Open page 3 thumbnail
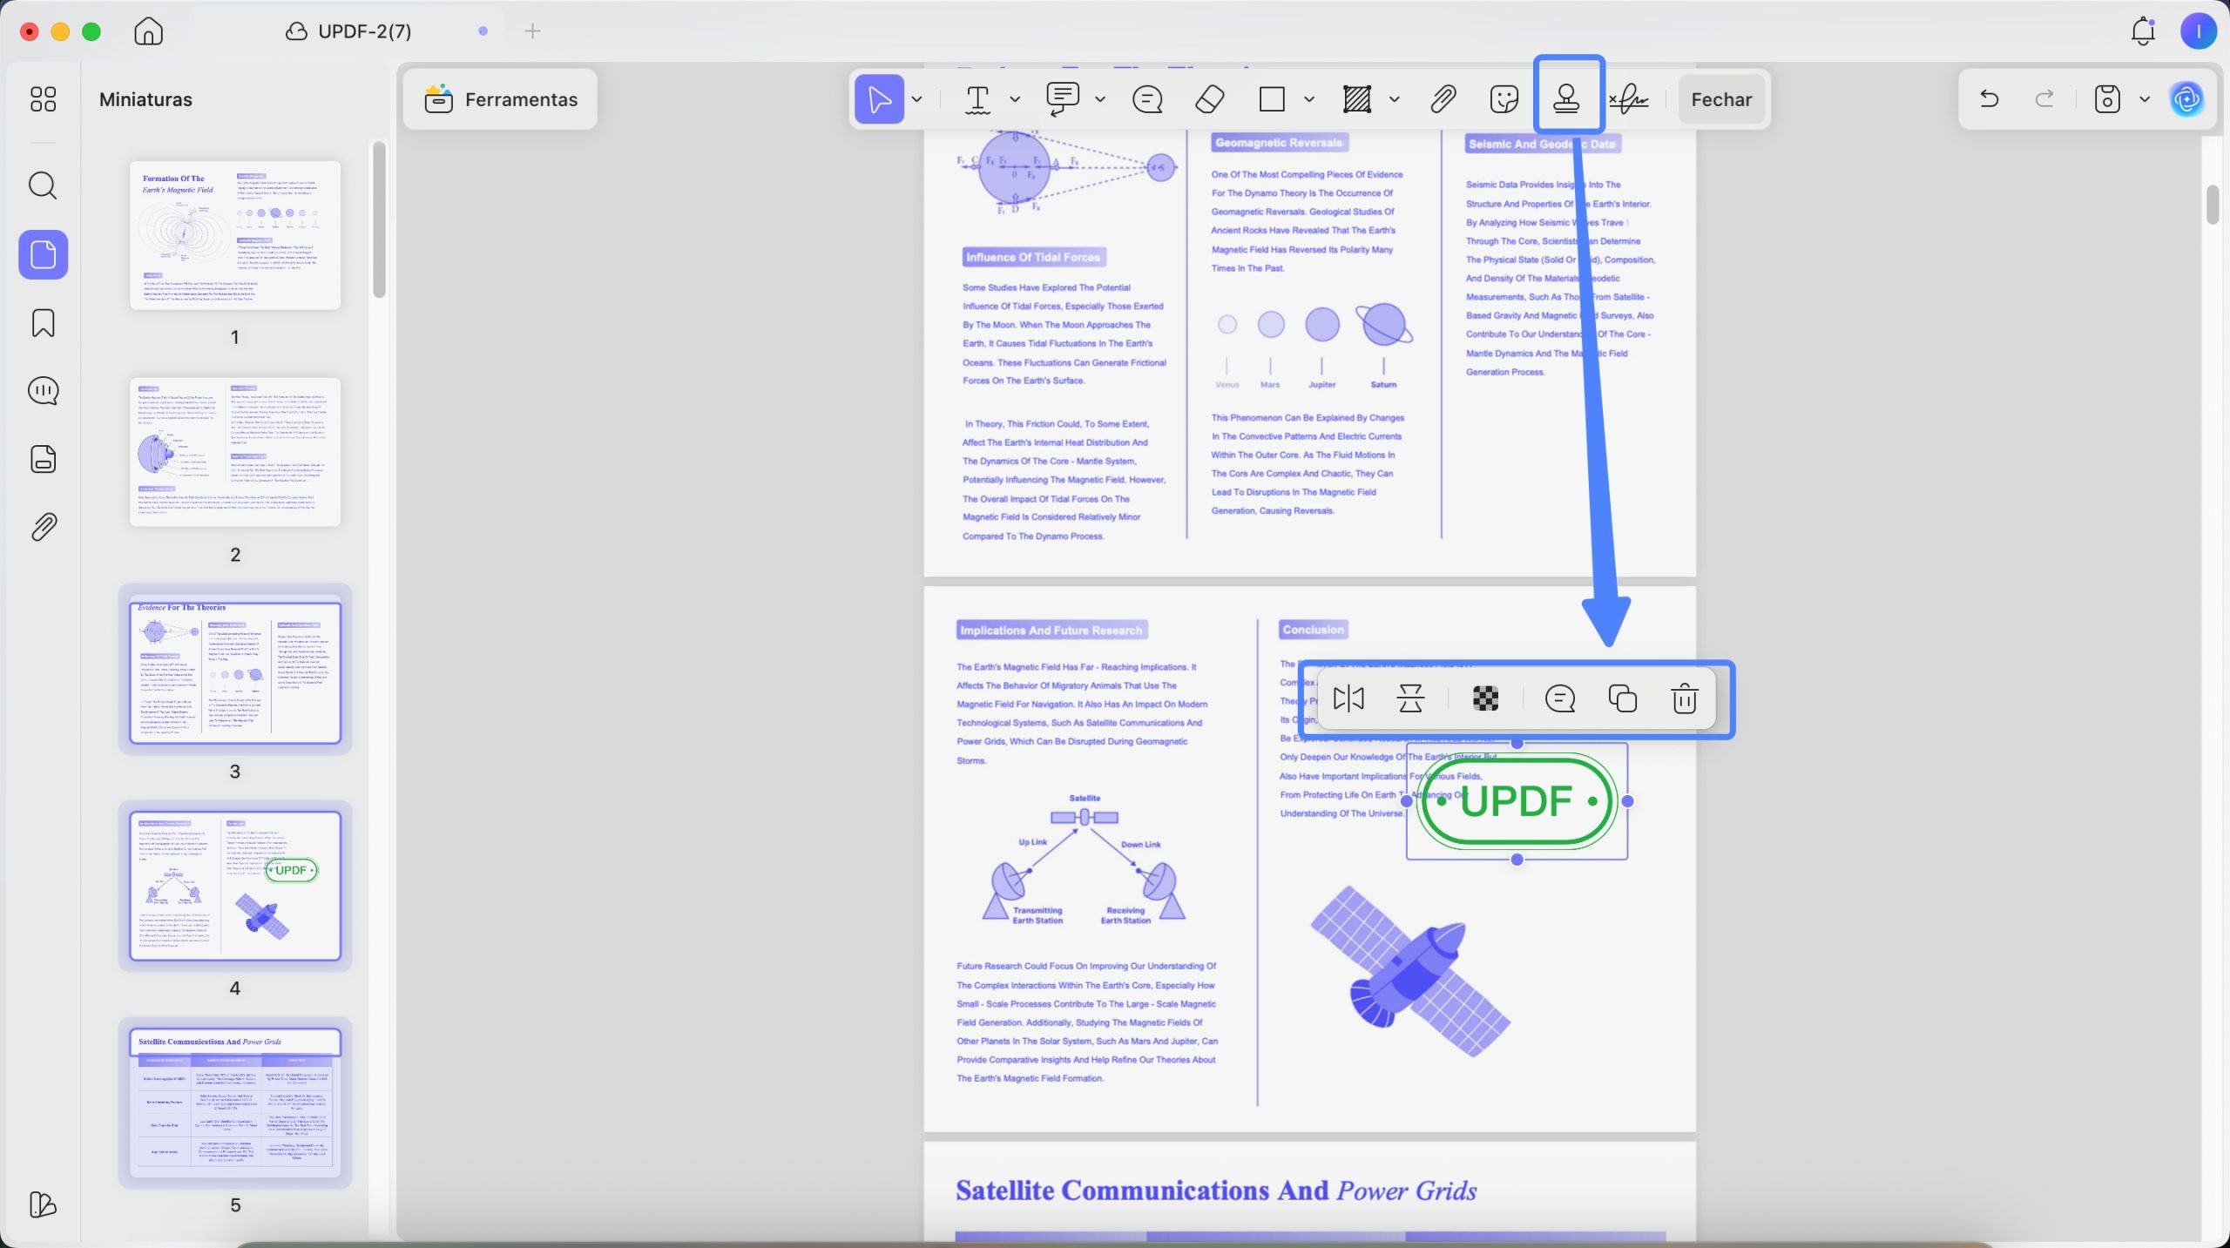The height and width of the screenshot is (1248, 2230). pyautogui.click(x=235, y=670)
